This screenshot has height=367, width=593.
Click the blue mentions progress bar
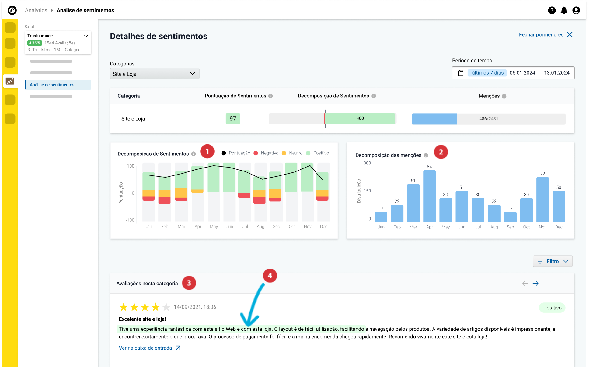(x=434, y=119)
